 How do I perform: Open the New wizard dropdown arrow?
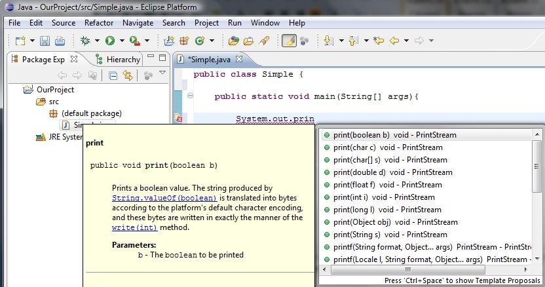[32, 41]
